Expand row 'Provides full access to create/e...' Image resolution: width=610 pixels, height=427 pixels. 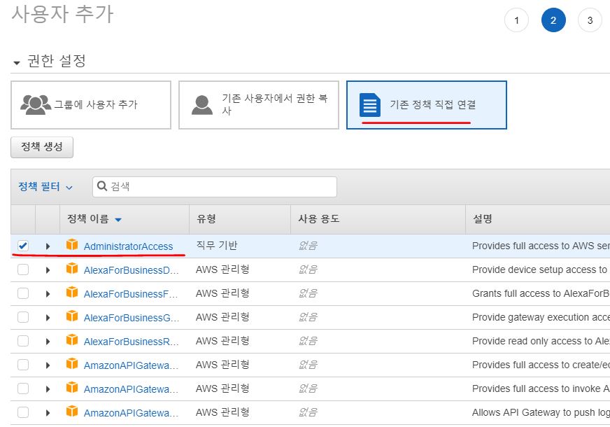coord(48,365)
